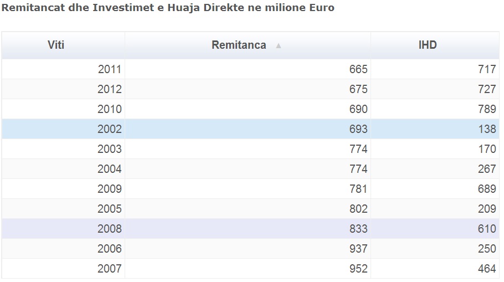Click IHD value 789 in 2010 row

(487, 109)
